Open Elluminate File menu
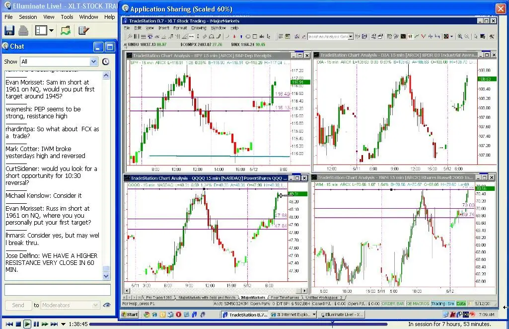 click(8, 17)
